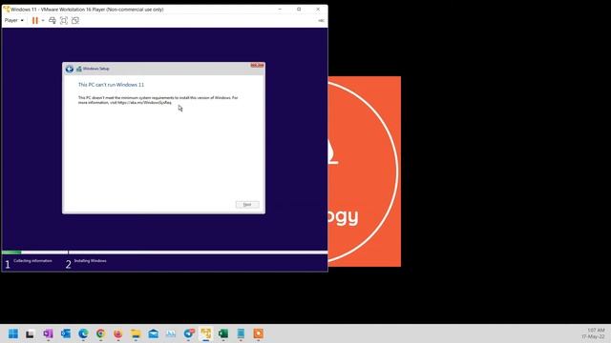Click 'Installing Windows' step label
This screenshot has width=611, height=343.
point(91,260)
